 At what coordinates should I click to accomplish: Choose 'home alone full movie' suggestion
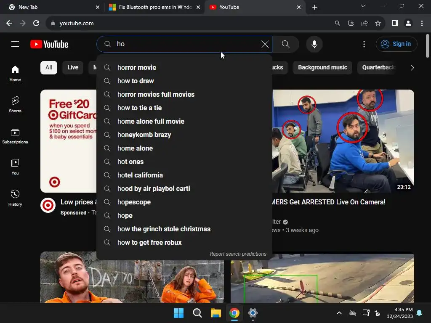(x=184, y=122)
